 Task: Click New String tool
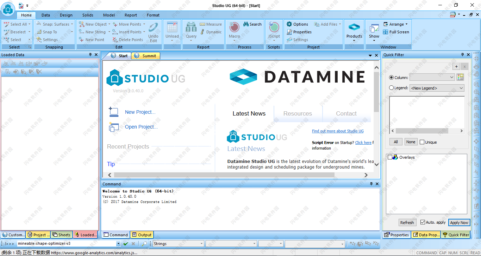[92, 32]
